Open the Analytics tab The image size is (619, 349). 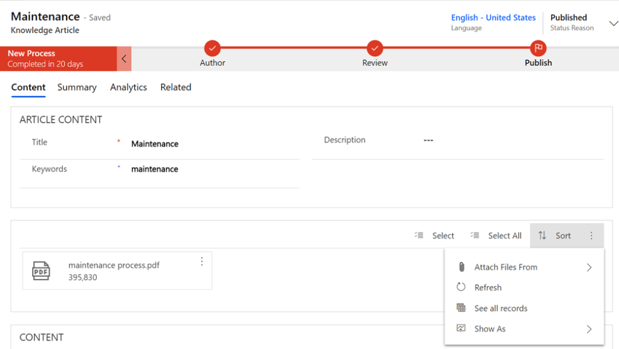click(128, 88)
